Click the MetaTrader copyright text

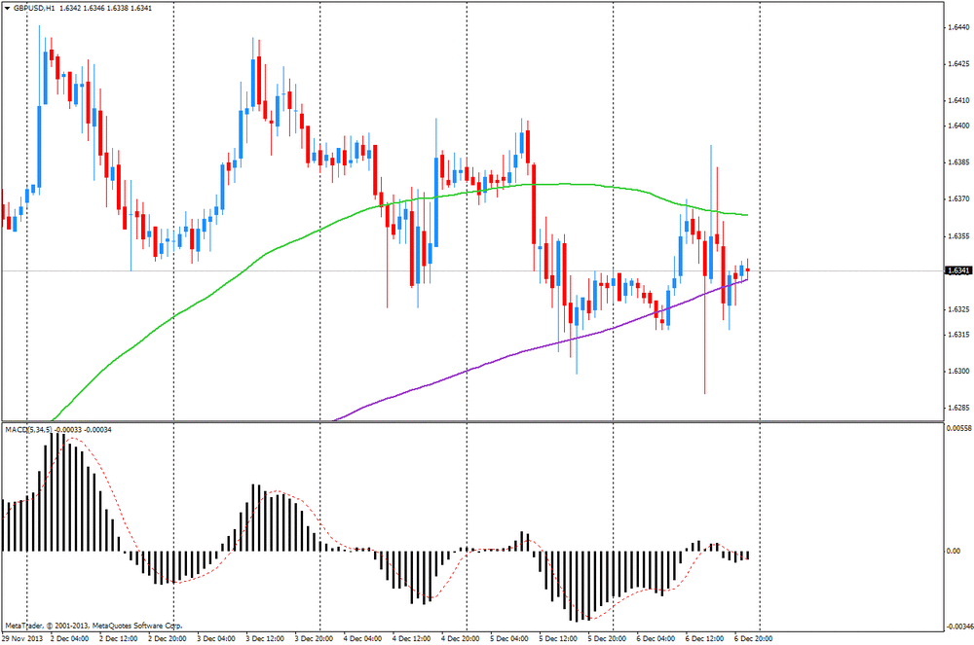pos(94,626)
